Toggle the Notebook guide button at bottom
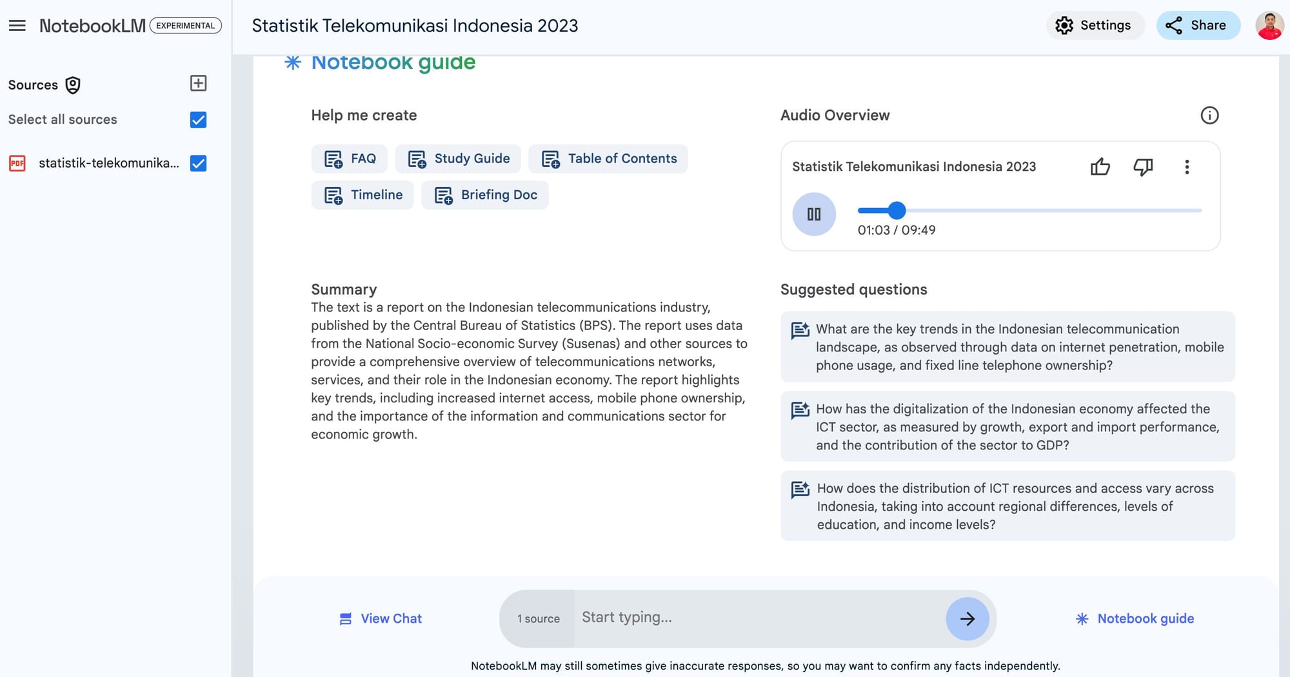1290x677 pixels. (1135, 619)
